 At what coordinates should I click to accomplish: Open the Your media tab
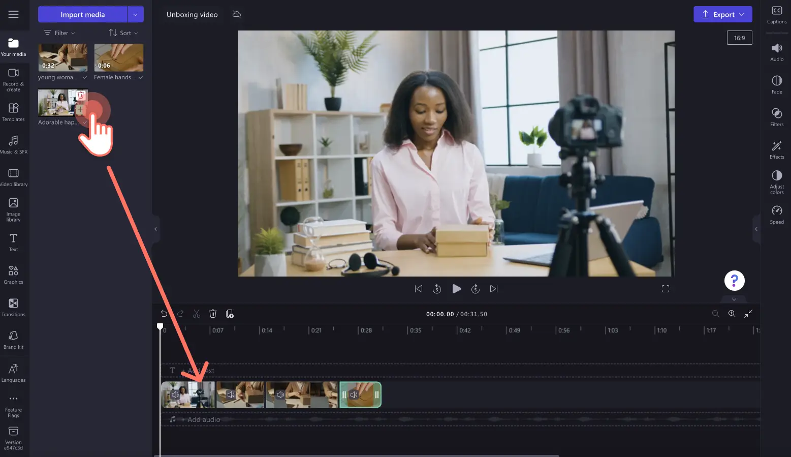pos(14,47)
